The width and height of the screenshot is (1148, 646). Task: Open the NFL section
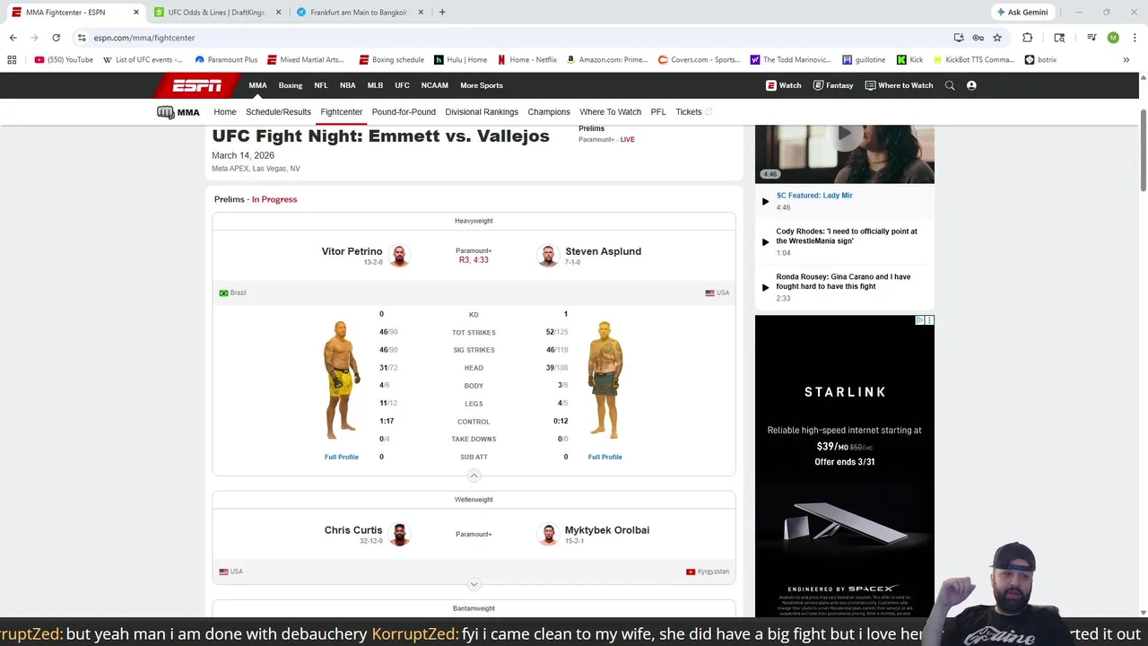pyautogui.click(x=321, y=85)
